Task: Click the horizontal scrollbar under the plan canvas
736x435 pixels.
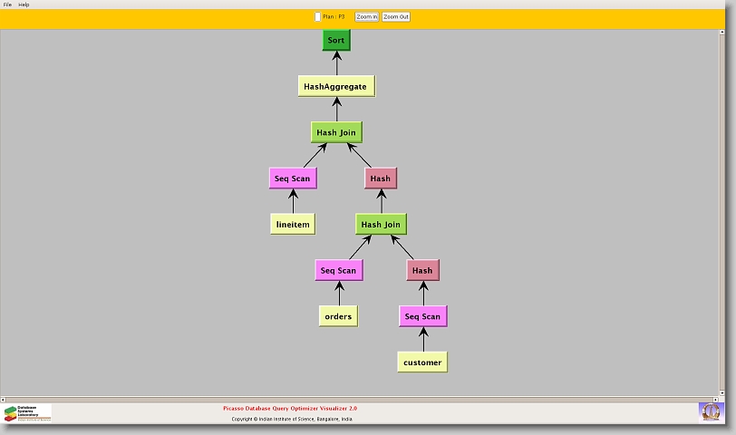Action: point(363,399)
